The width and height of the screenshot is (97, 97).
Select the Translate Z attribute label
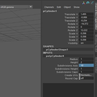[x=71, y=21]
